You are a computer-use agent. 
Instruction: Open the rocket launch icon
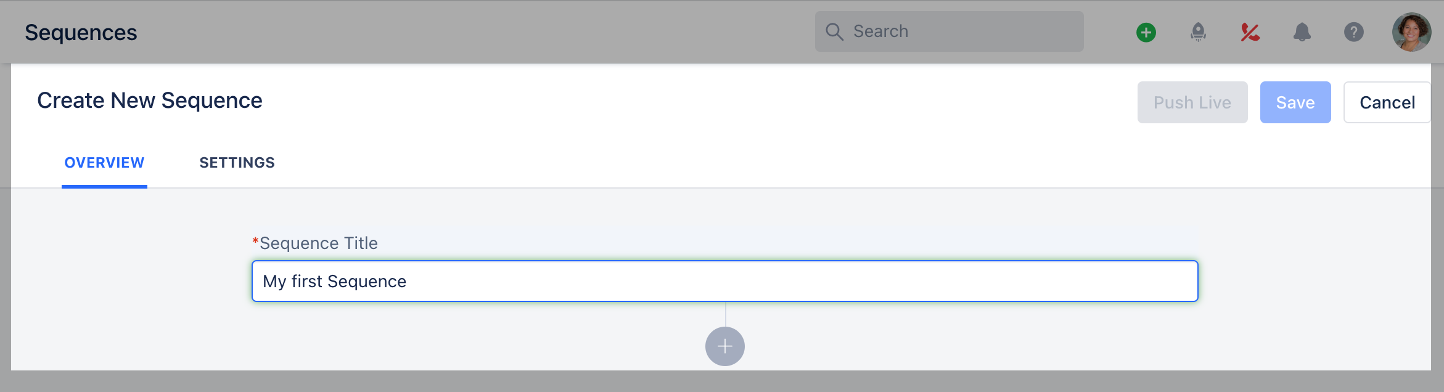coord(1198,32)
